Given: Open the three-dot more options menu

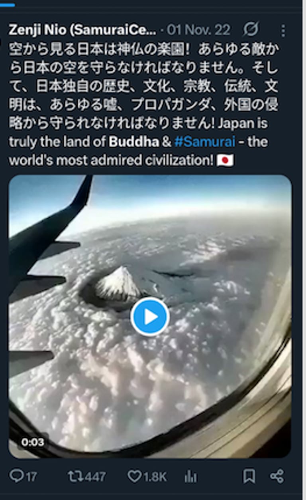Looking at the screenshot, I should [x=283, y=30].
